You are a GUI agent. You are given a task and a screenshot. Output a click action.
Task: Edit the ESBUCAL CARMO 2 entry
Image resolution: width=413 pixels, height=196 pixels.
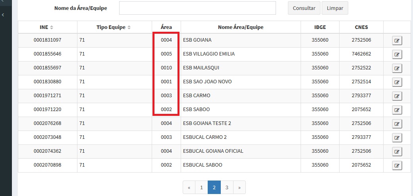point(397,138)
